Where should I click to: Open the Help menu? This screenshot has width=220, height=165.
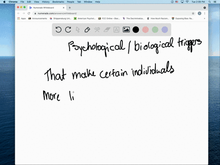click(x=98, y=2)
